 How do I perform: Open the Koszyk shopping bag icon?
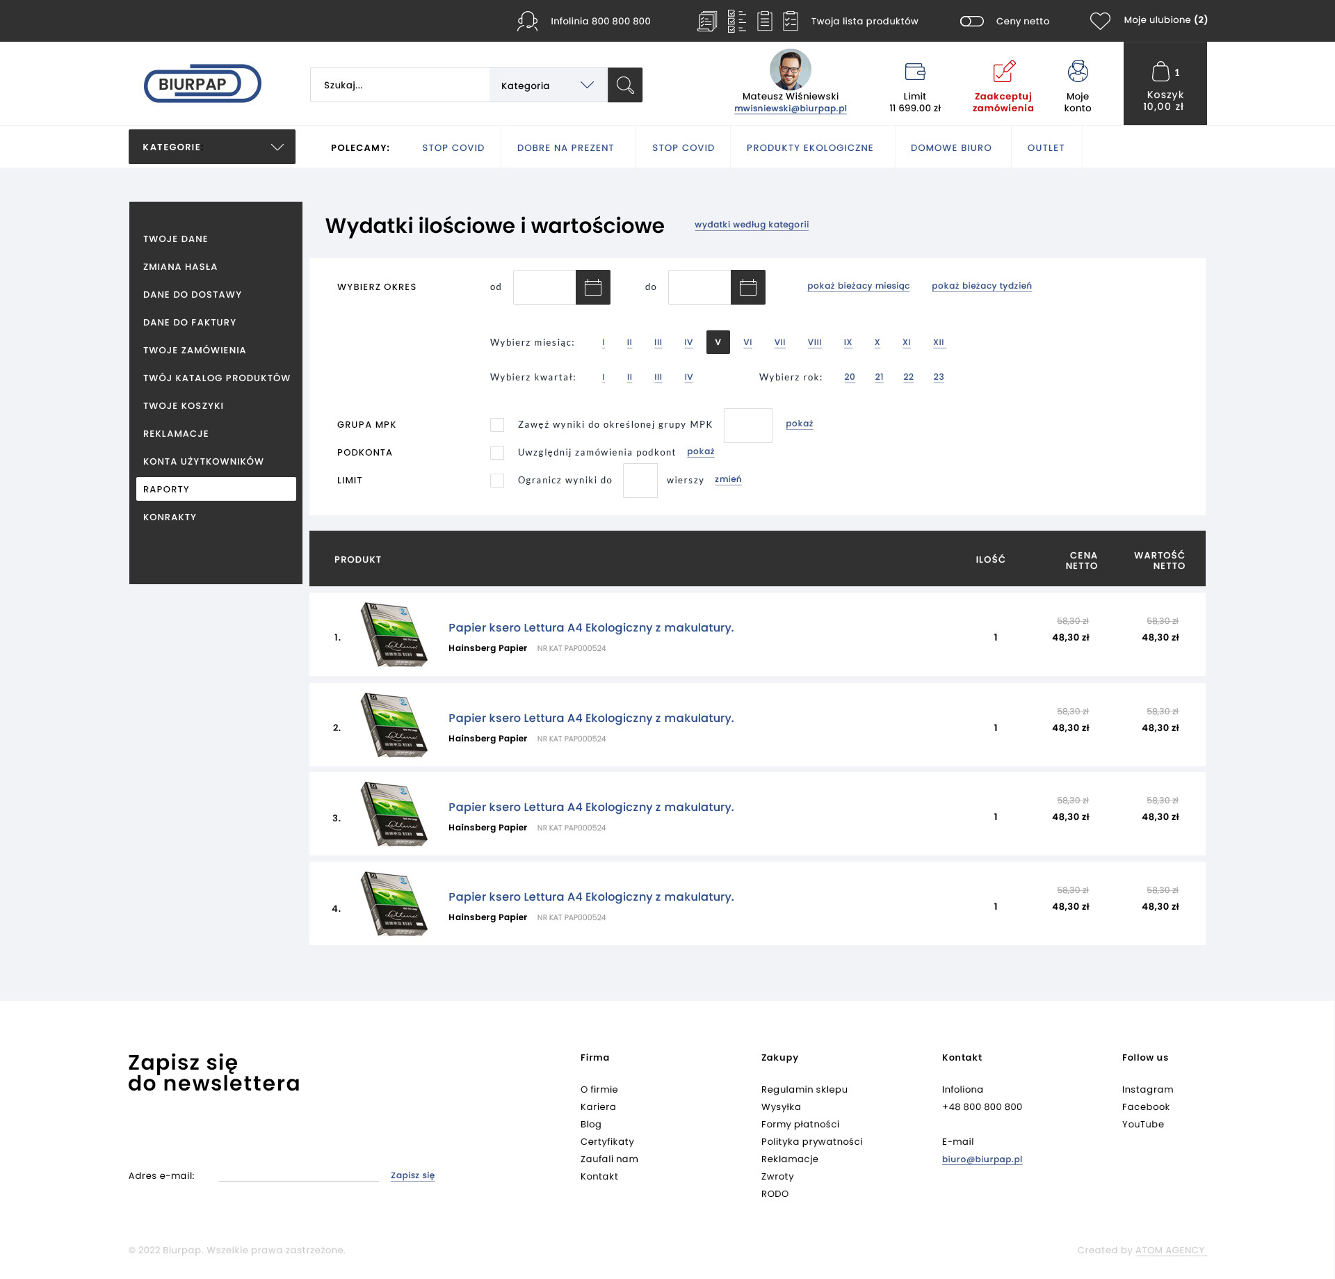point(1160,72)
